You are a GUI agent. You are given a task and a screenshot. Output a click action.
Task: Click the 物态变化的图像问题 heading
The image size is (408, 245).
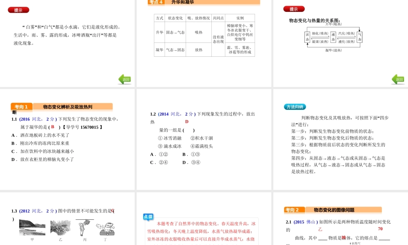334,210
